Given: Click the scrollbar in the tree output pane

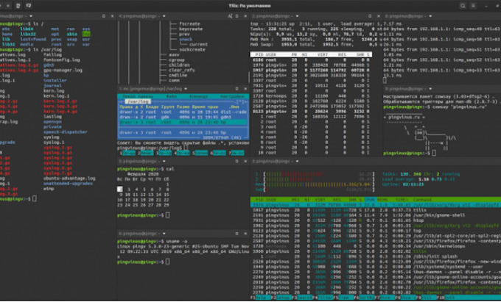Looking at the screenshot, I should click(249, 78).
